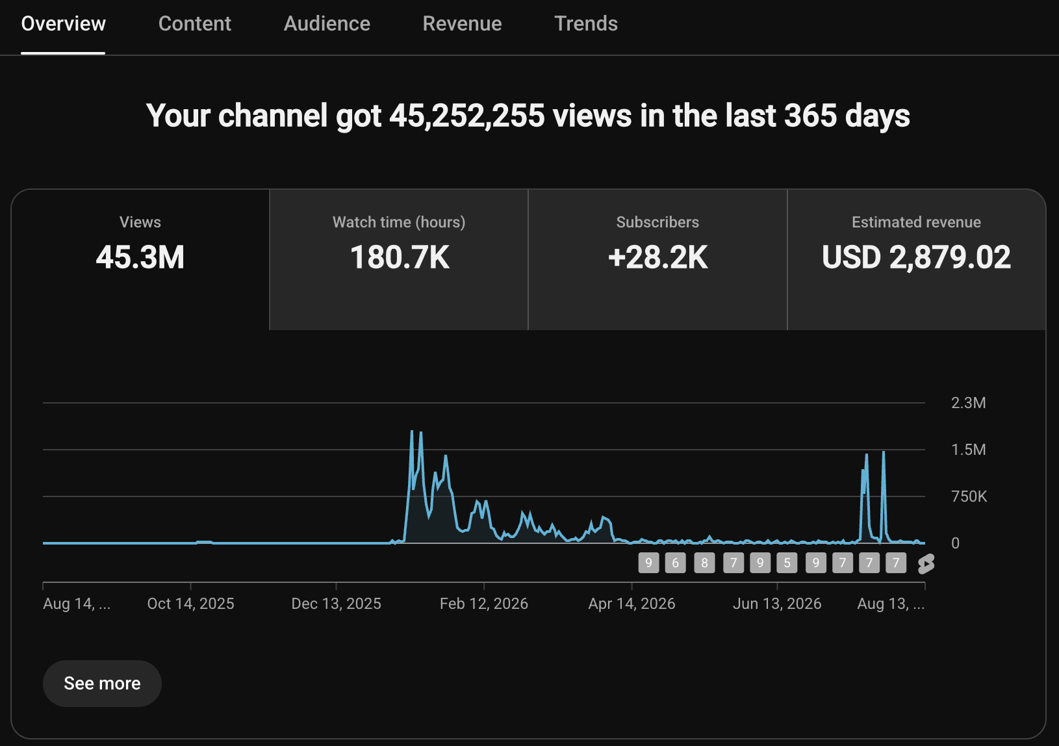Click the 7 marker next to the Shorts icon
The image size is (1059, 746).
pyautogui.click(x=896, y=563)
